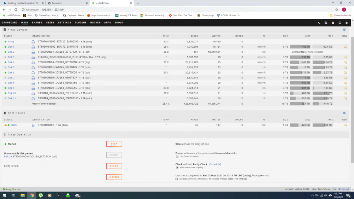
Task: Check 'Yes I want to do this' box
Action: (x=177, y=156)
